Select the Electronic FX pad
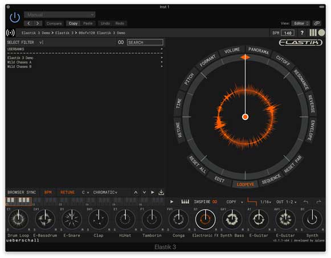 (x=205, y=219)
